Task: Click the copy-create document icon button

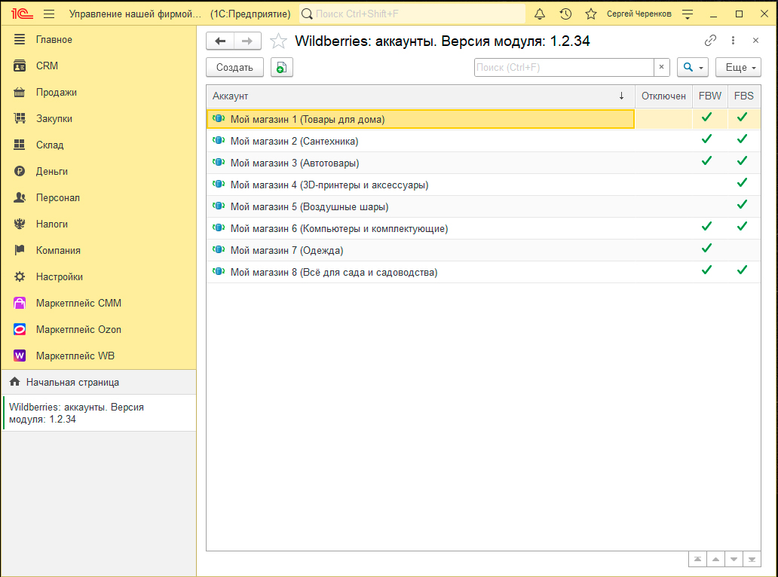Action: (281, 67)
